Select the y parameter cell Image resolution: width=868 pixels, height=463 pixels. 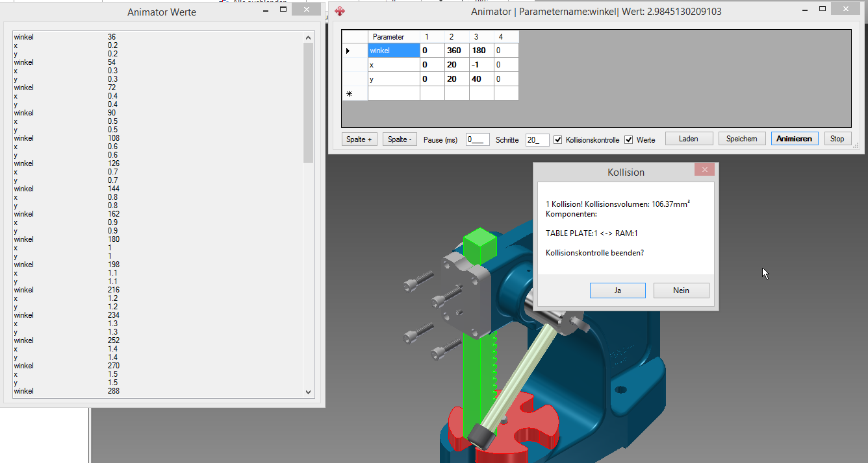tap(394, 79)
